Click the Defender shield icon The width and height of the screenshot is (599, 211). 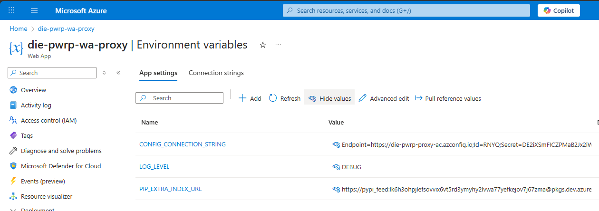click(x=13, y=166)
